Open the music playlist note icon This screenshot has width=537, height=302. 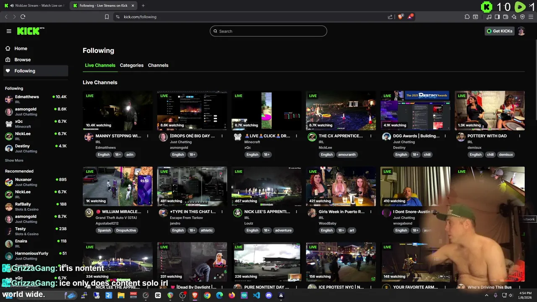[x=489, y=17]
